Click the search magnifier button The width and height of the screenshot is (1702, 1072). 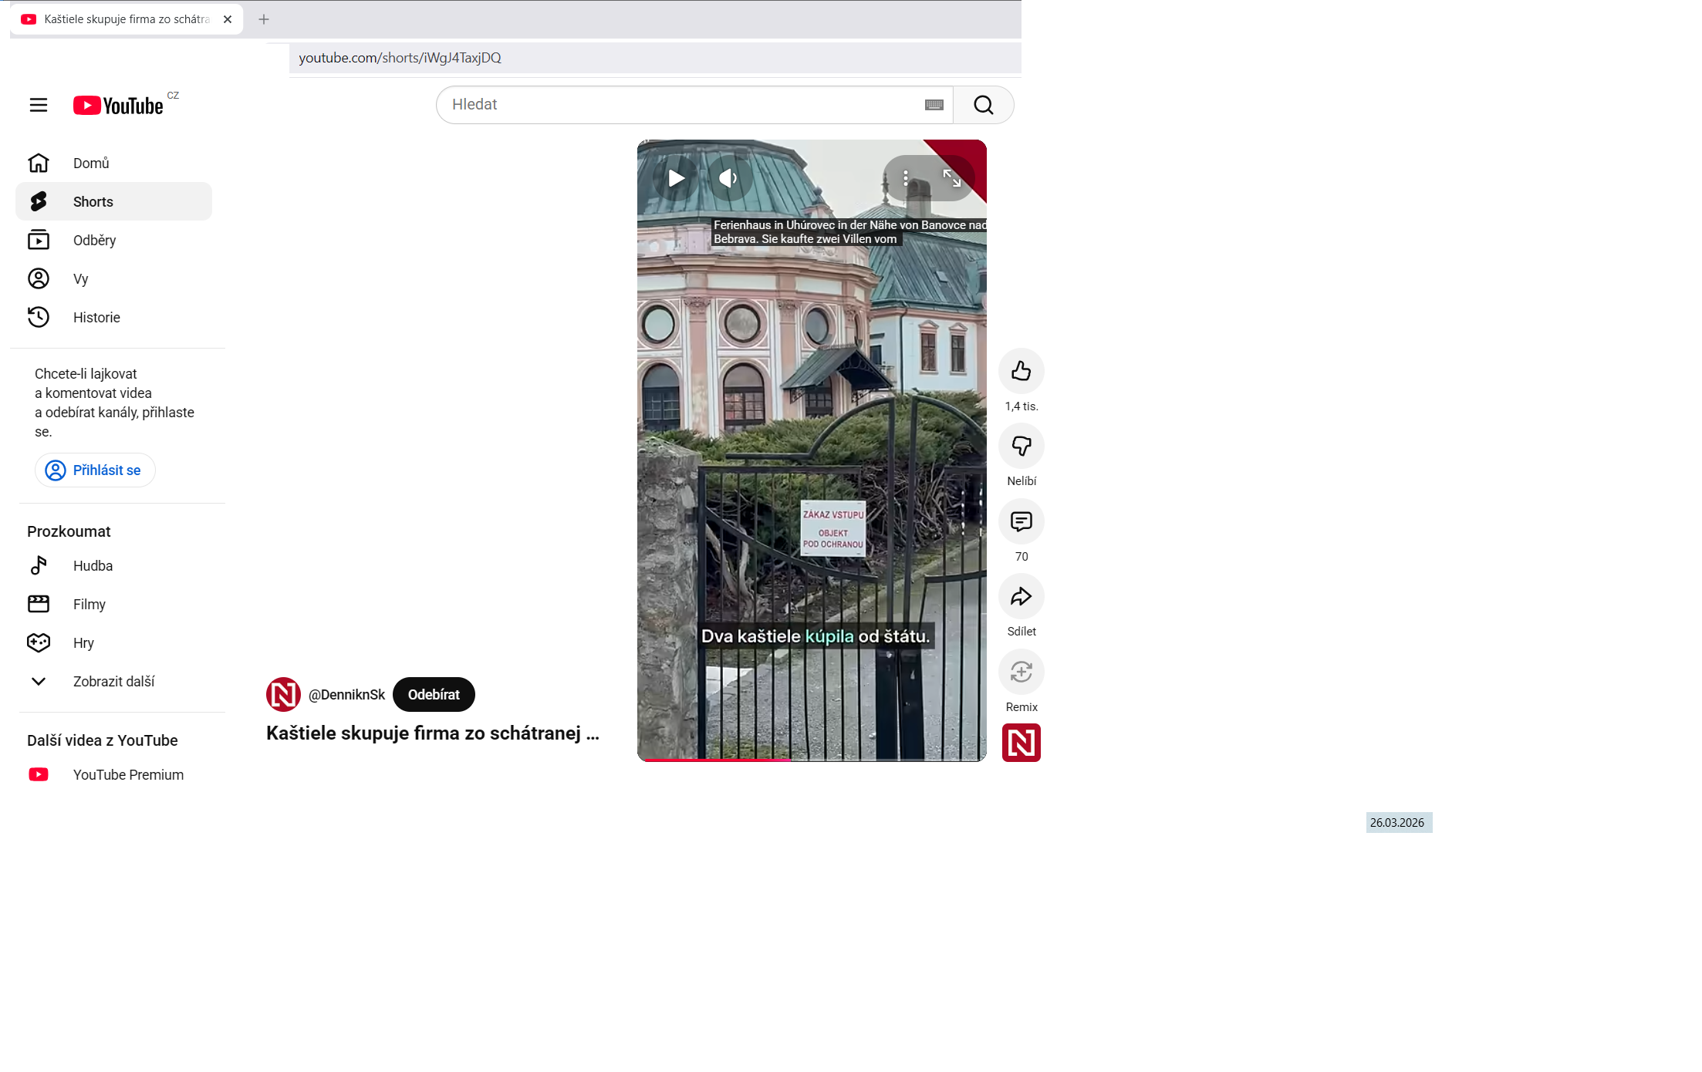point(983,105)
